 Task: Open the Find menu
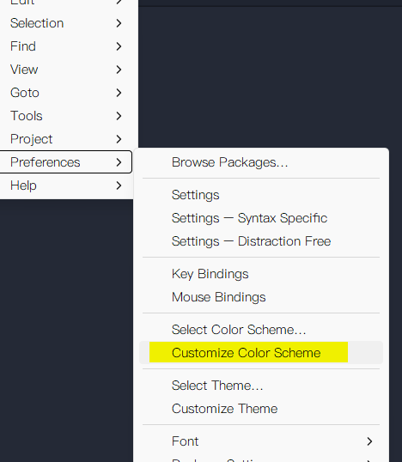tap(66, 46)
